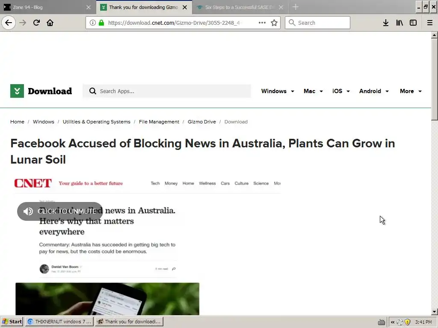The width and height of the screenshot is (438, 328).
Task: Open Utilities & Operating Systems breadcrumb
Action: click(97, 122)
